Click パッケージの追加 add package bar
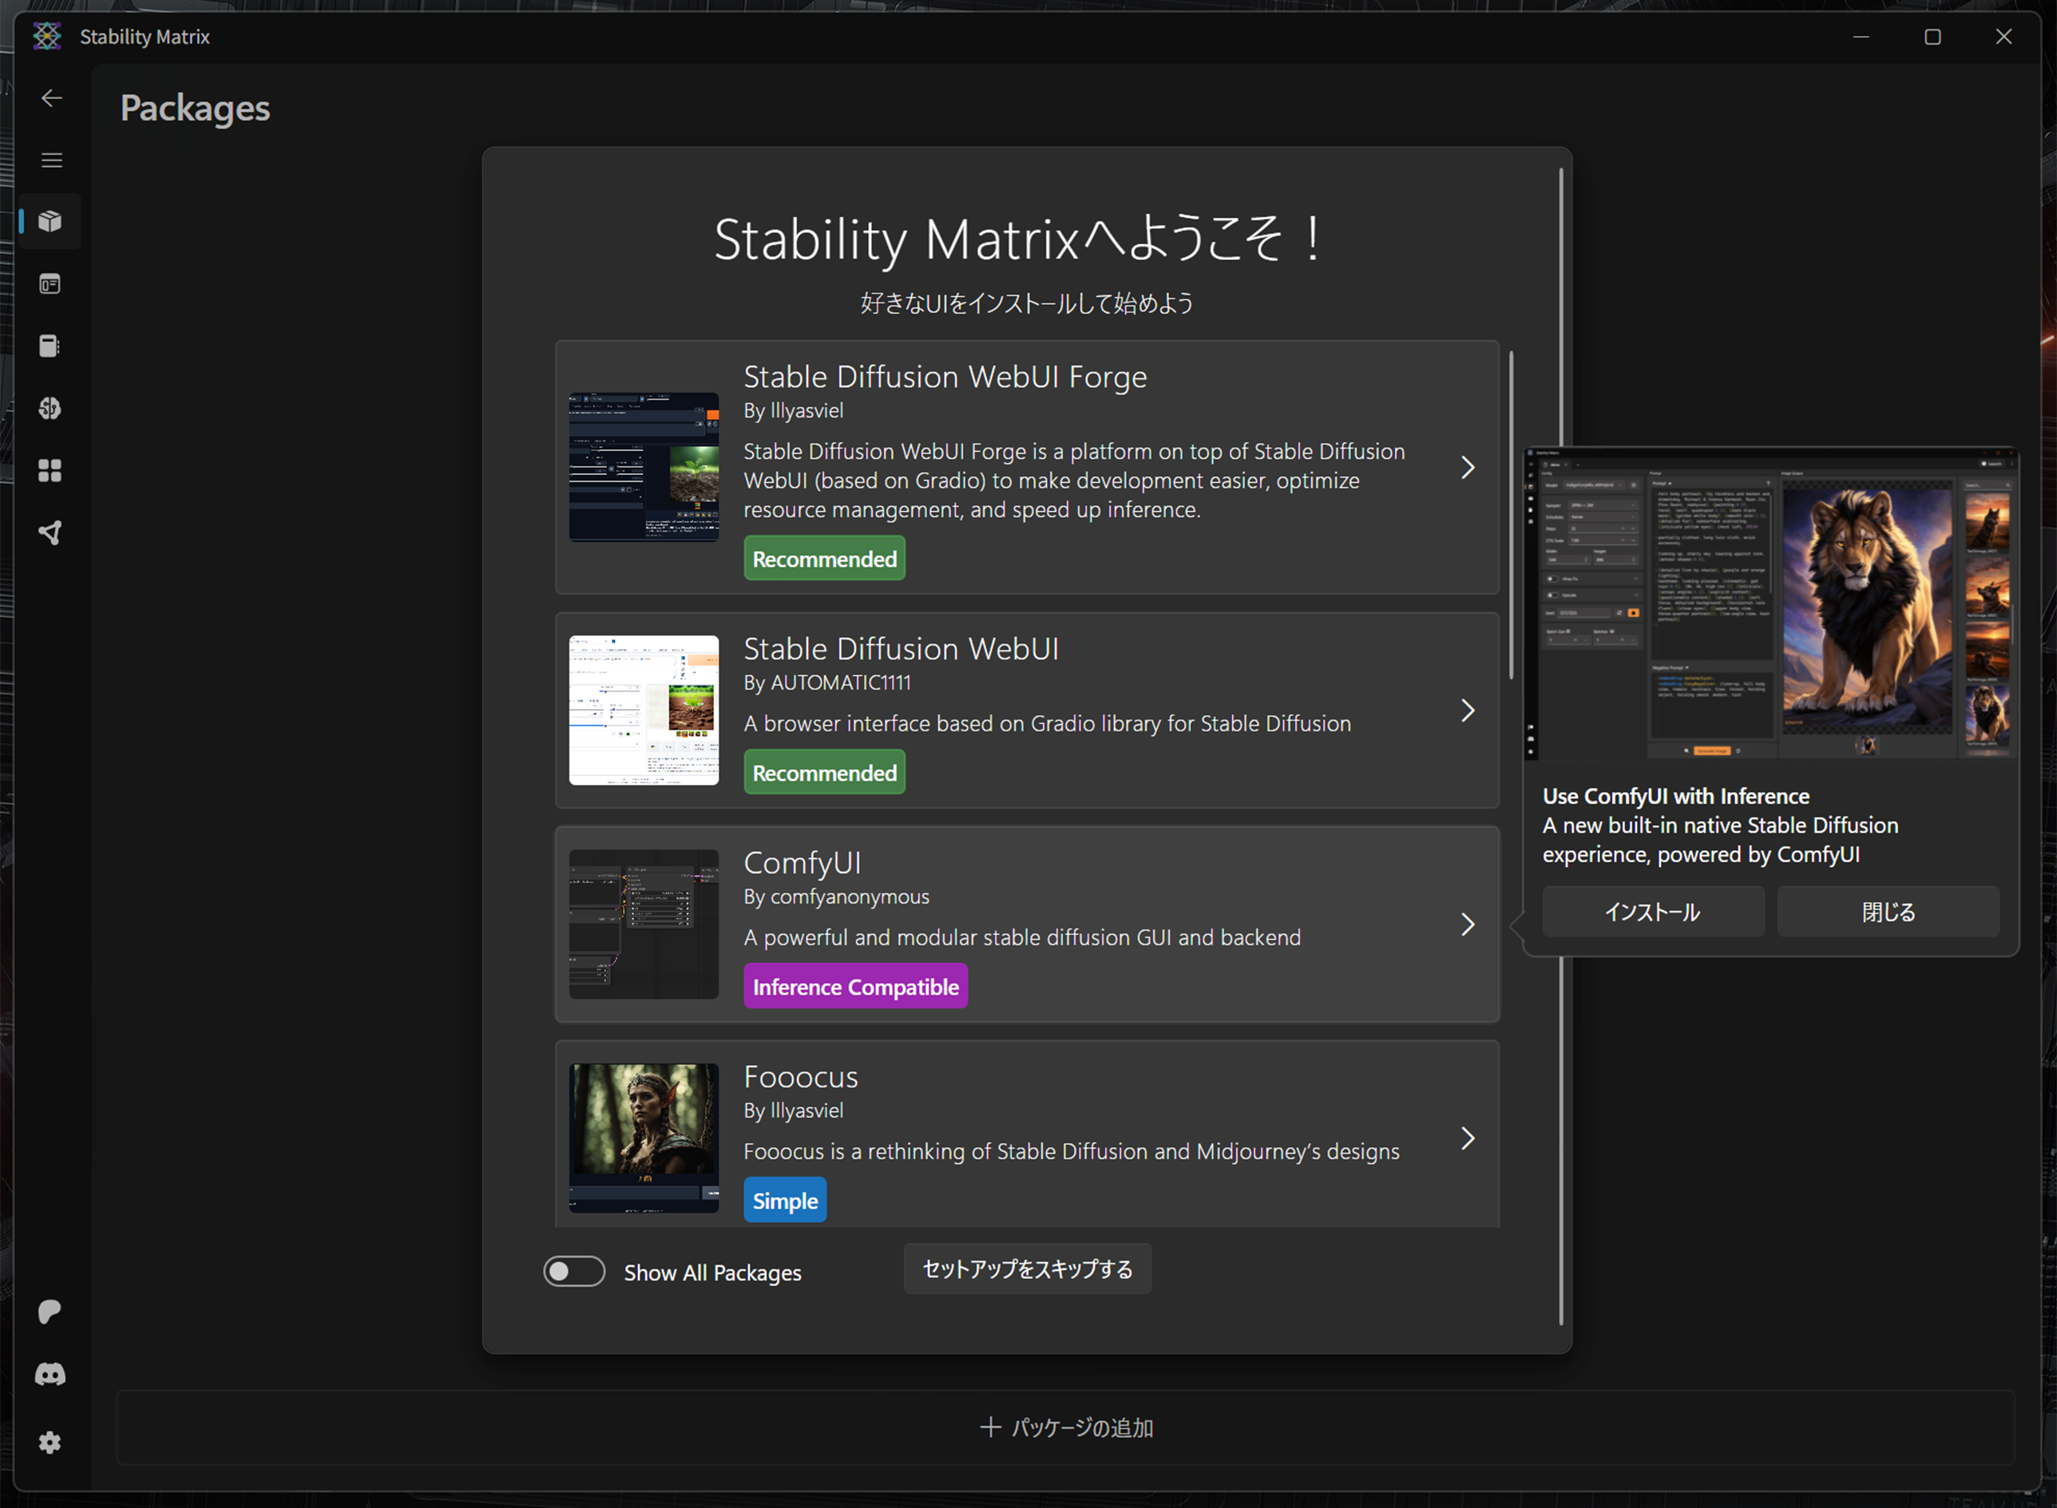This screenshot has height=1508, width=2057. [1065, 1427]
